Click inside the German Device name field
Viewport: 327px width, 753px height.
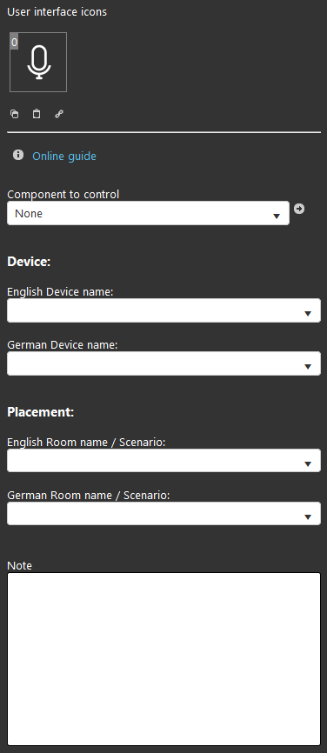163,363
